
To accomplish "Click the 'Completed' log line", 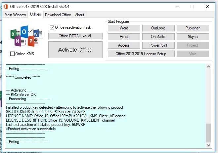I will pos(23,77).
